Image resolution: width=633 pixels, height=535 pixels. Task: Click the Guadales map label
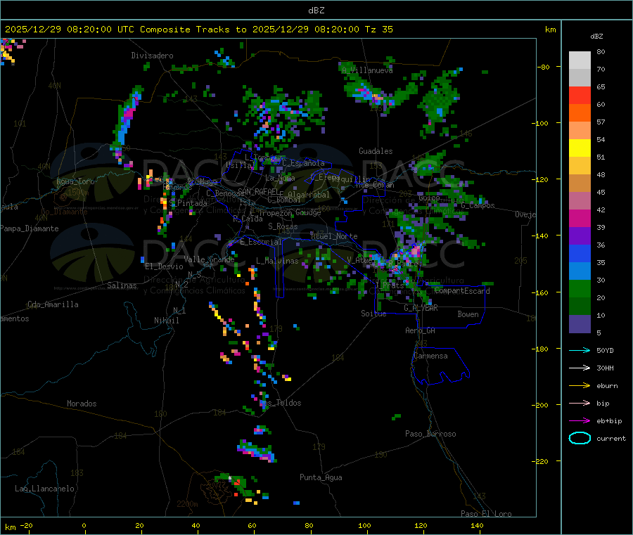[x=376, y=151]
